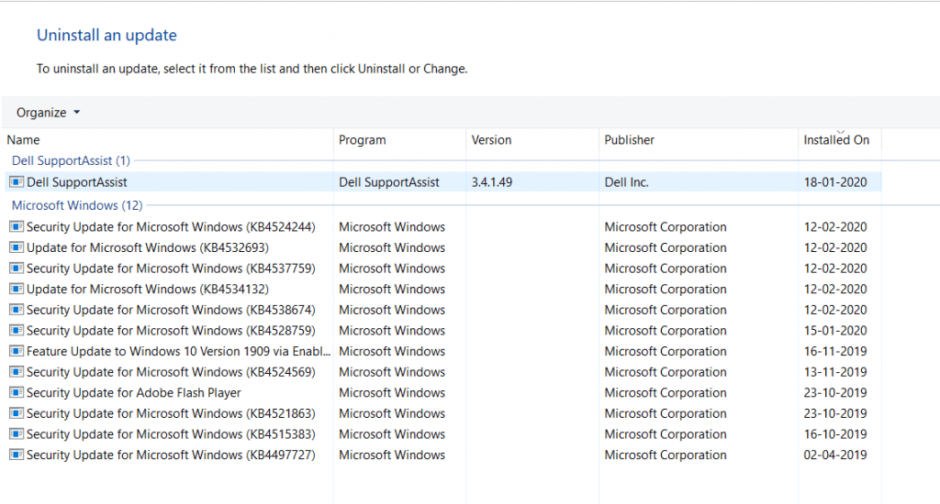Image resolution: width=940 pixels, height=504 pixels.
Task: Select Security Update KB4528759 row name
Action: pyautogui.click(x=171, y=331)
